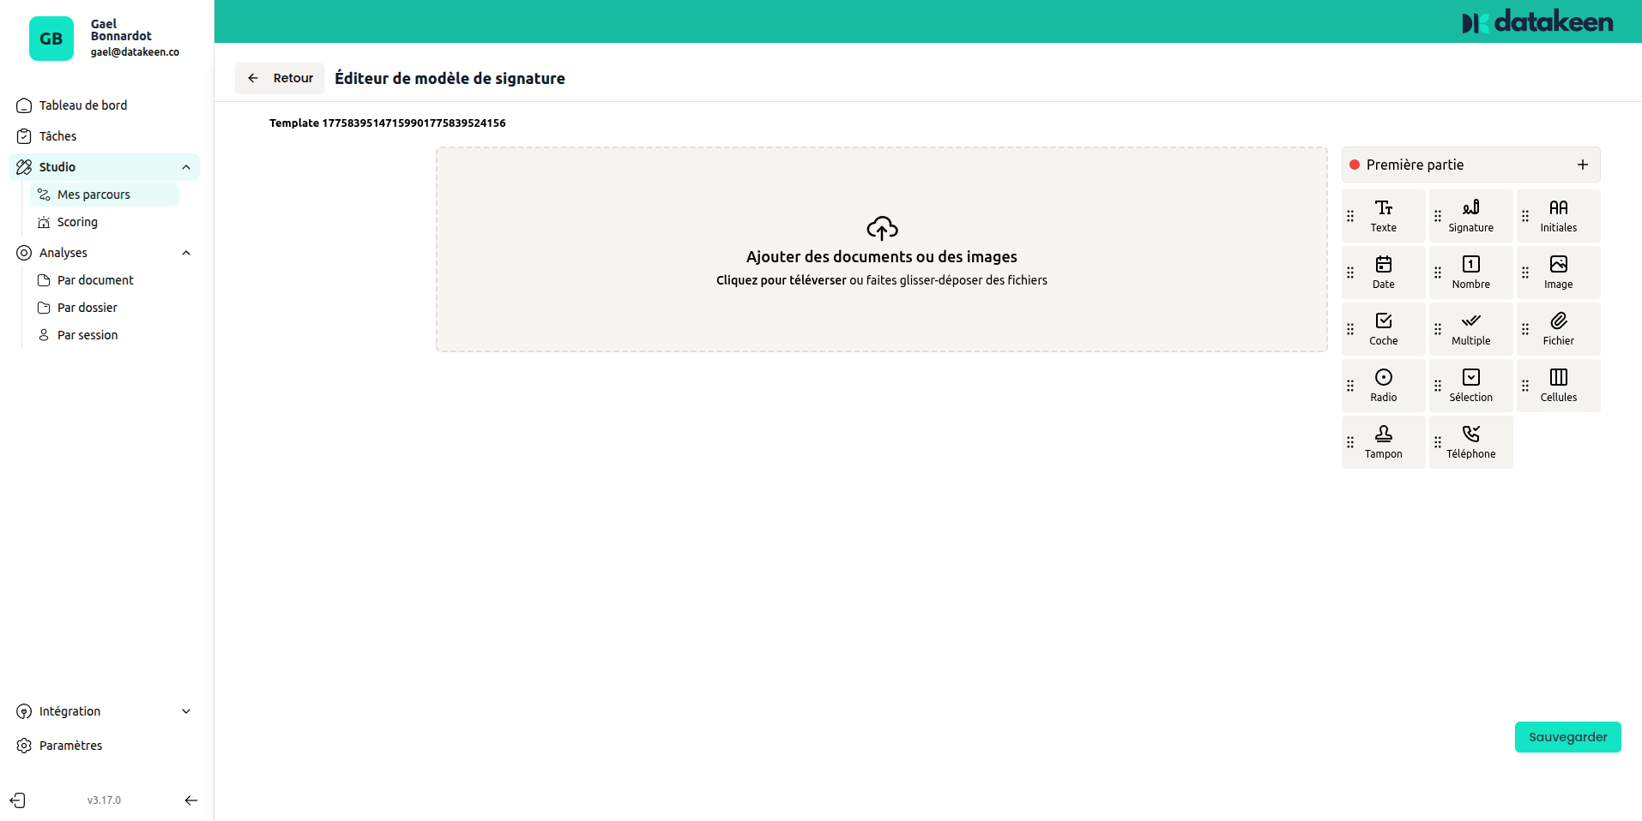Switch to Par dossier view

[x=87, y=307]
